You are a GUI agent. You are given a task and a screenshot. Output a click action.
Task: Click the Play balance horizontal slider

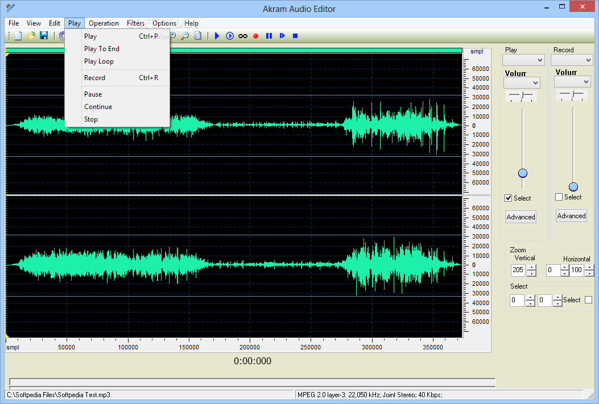point(522,95)
